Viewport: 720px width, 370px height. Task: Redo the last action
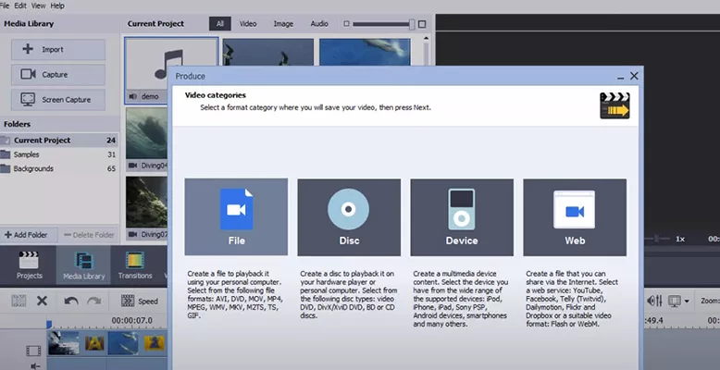coord(94,302)
